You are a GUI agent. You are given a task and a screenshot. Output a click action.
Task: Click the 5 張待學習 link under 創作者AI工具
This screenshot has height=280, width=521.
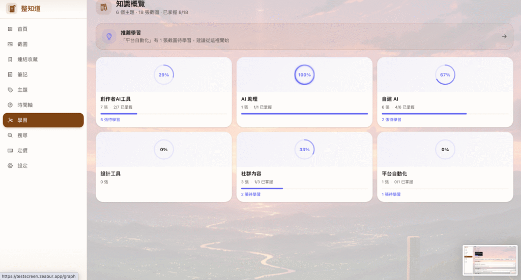pos(110,120)
